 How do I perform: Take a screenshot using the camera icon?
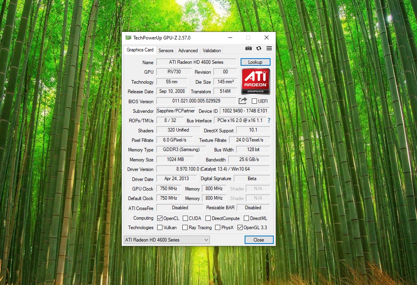click(x=248, y=48)
